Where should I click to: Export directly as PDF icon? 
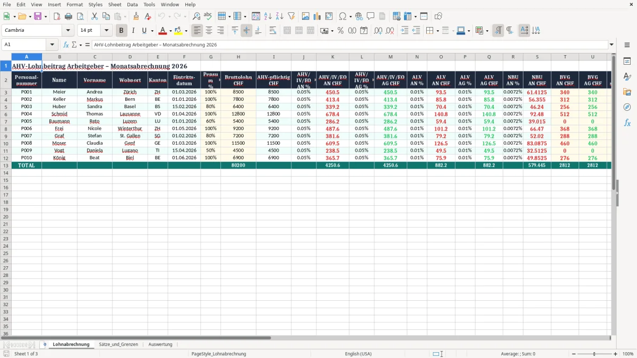click(57, 16)
